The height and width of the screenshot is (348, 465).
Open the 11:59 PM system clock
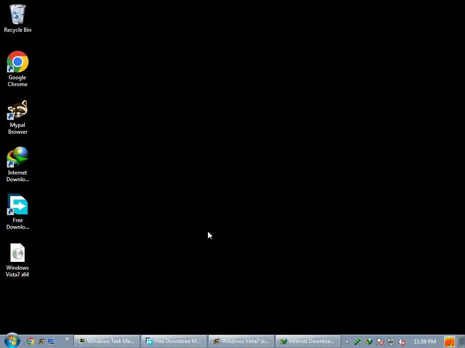425,342
